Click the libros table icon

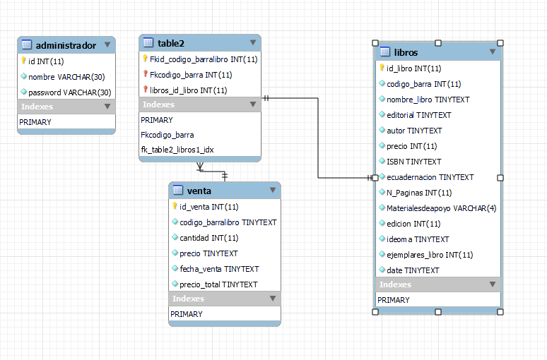point(384,52)
